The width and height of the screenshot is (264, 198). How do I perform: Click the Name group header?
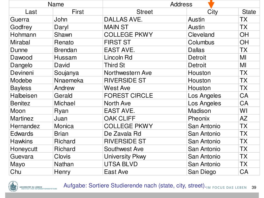tap(56, 4)
